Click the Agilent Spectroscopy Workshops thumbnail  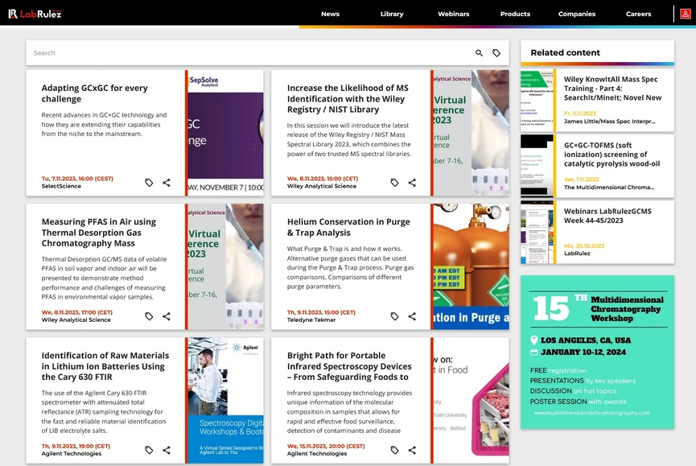tap(225, 400)
